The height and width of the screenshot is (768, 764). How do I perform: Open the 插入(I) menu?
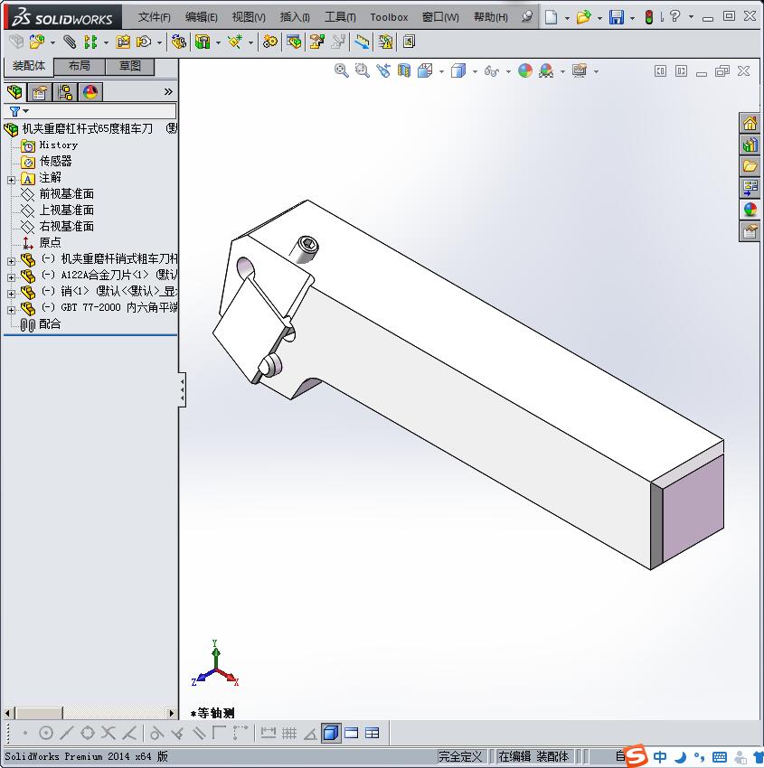tap(295, 17)
